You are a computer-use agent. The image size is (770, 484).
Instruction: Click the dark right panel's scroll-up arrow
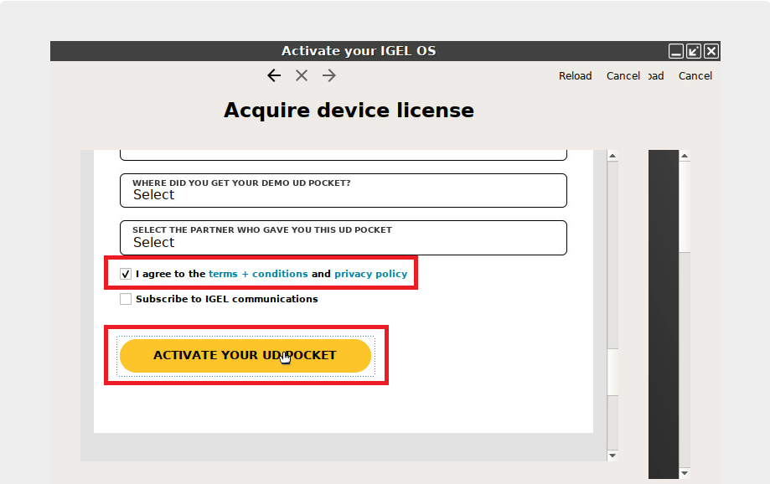click(685, 156)
